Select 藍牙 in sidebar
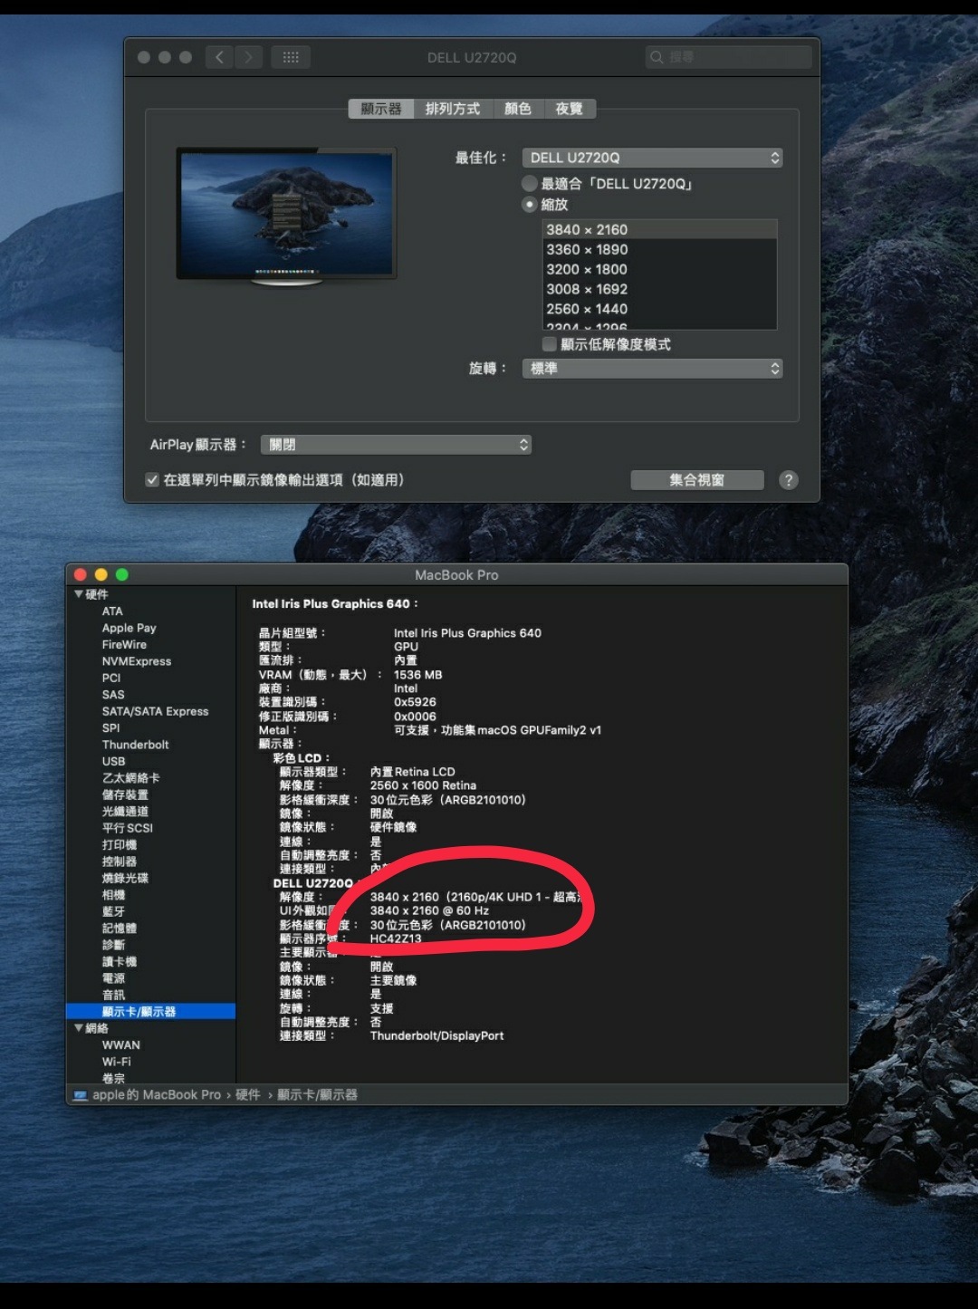 pyautogui.click(x=113, y=911)
